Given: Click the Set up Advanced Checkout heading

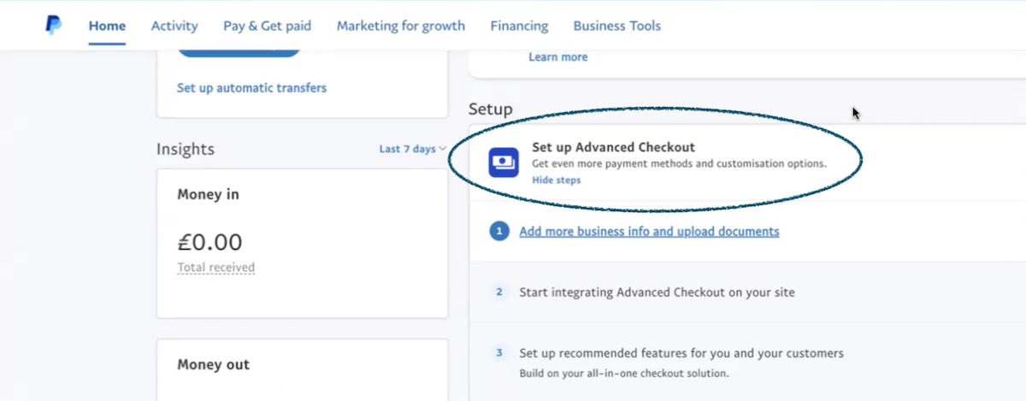Looking at the screenshot, I should tap(613, 147).
